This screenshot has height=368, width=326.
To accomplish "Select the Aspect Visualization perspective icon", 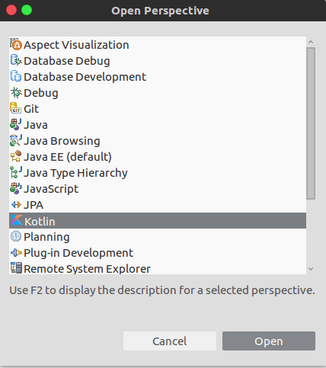I will pos(16,44).
